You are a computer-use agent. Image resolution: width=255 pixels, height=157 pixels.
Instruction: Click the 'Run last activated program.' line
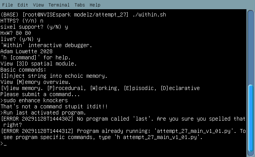[44, 113]
